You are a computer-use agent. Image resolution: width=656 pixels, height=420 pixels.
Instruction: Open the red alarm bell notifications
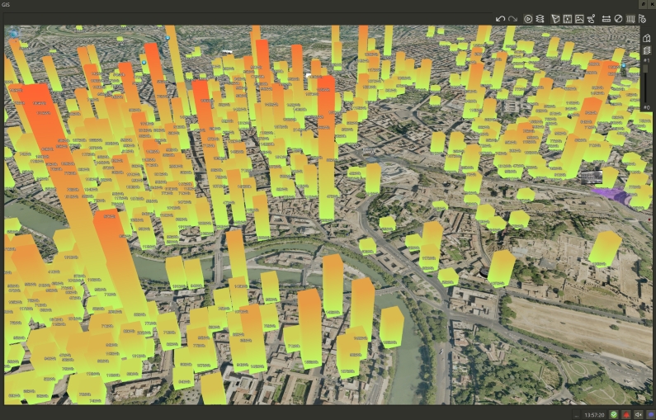tap(625, 414)
